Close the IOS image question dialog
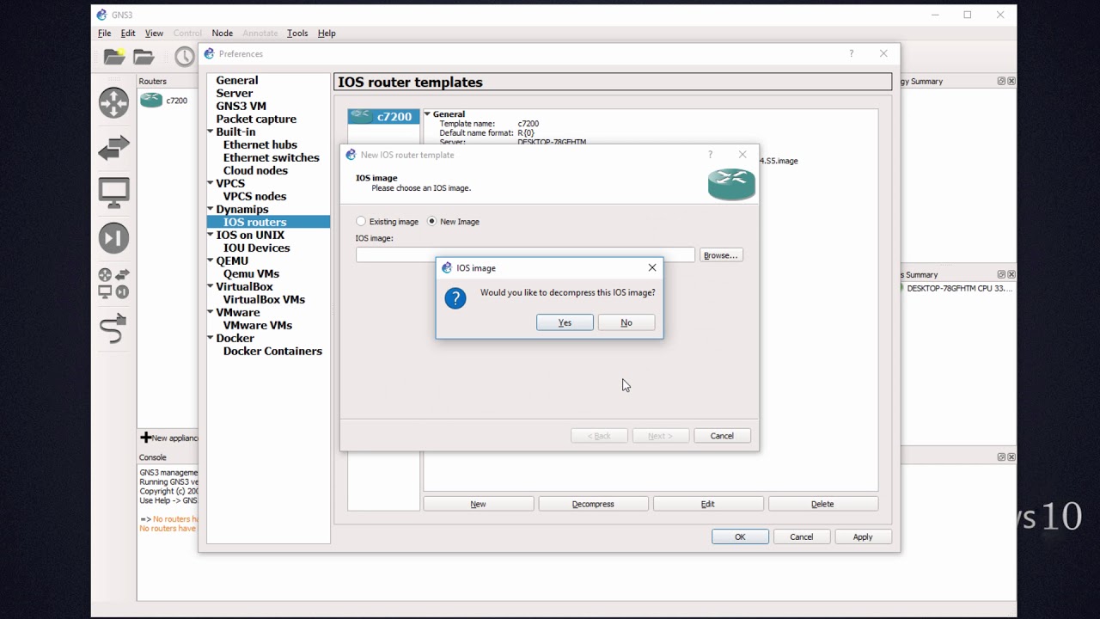Viewport: 1100px width, 619px height. pyautogui.click(x=652, y=267)
